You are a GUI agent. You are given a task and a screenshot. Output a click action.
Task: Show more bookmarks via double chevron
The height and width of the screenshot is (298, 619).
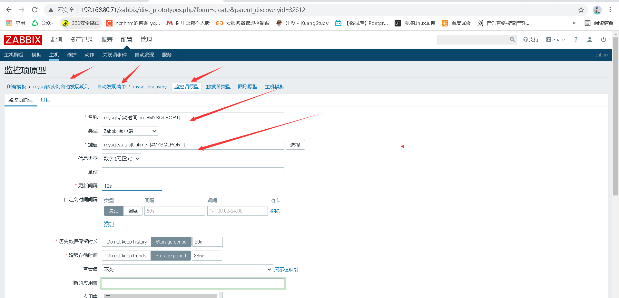point(574,23)
